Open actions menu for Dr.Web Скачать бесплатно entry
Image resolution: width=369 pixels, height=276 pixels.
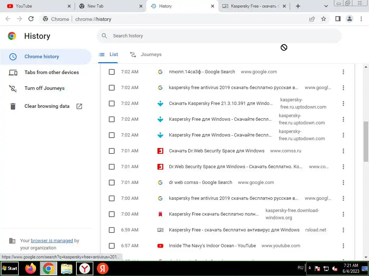pos(343,167)
